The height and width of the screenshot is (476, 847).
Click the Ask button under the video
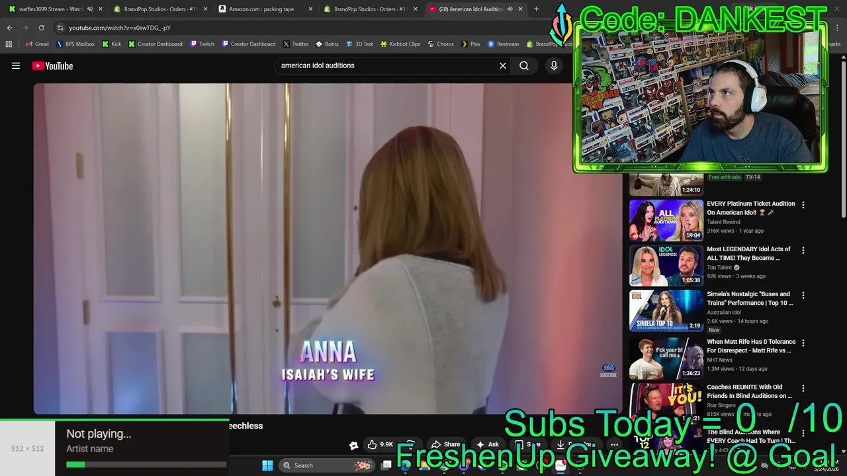487,444
